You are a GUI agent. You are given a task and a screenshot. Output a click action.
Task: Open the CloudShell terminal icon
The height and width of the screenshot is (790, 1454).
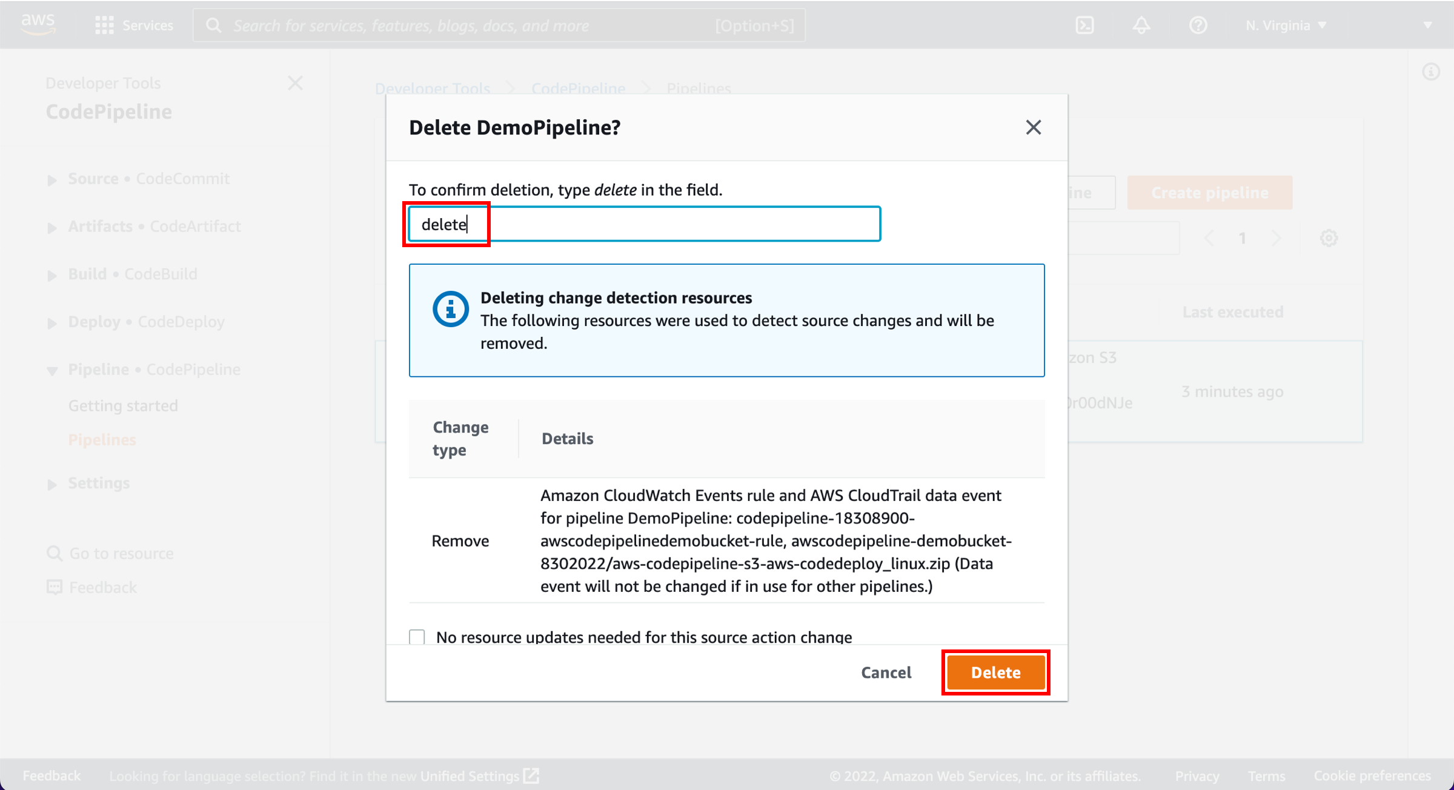pyautogui.click(x=1084, y=25)
